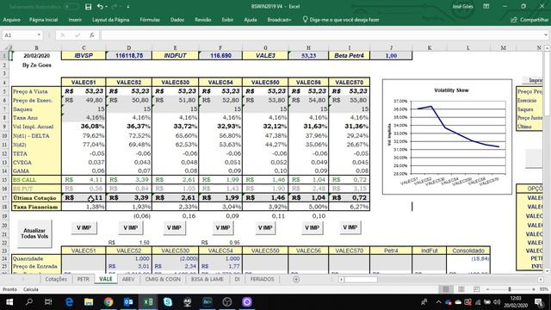The width and height of the screenshot is (551, 310).
Task: Open the Arquivo menu
Action: coord(11,20)
